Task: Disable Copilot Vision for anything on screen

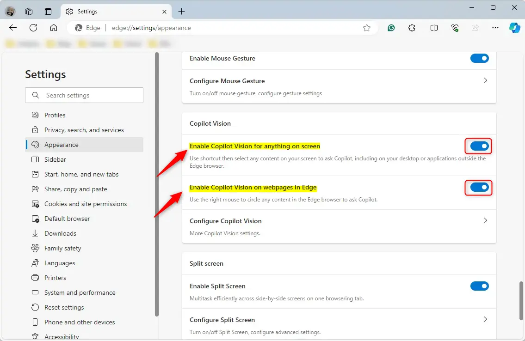Action: click(x=479, y=146)
